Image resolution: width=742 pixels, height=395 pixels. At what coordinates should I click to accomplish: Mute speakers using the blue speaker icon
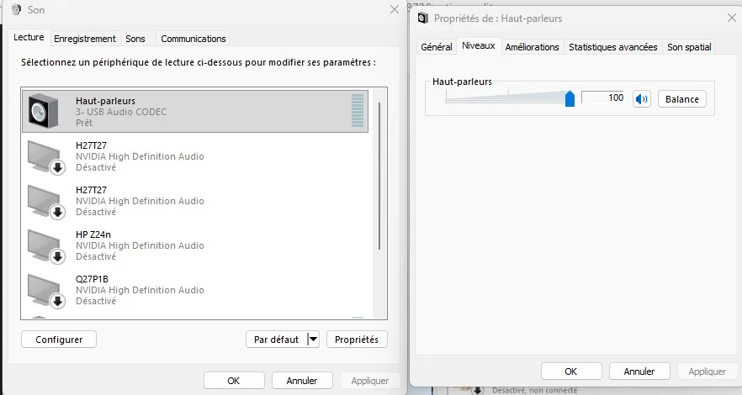click(x=643, y=99)
